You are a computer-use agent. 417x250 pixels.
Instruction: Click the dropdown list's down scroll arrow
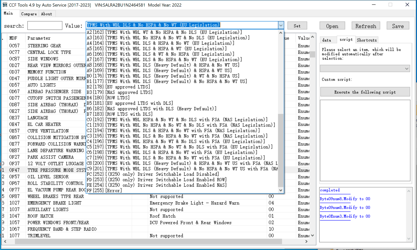point(281,190)
